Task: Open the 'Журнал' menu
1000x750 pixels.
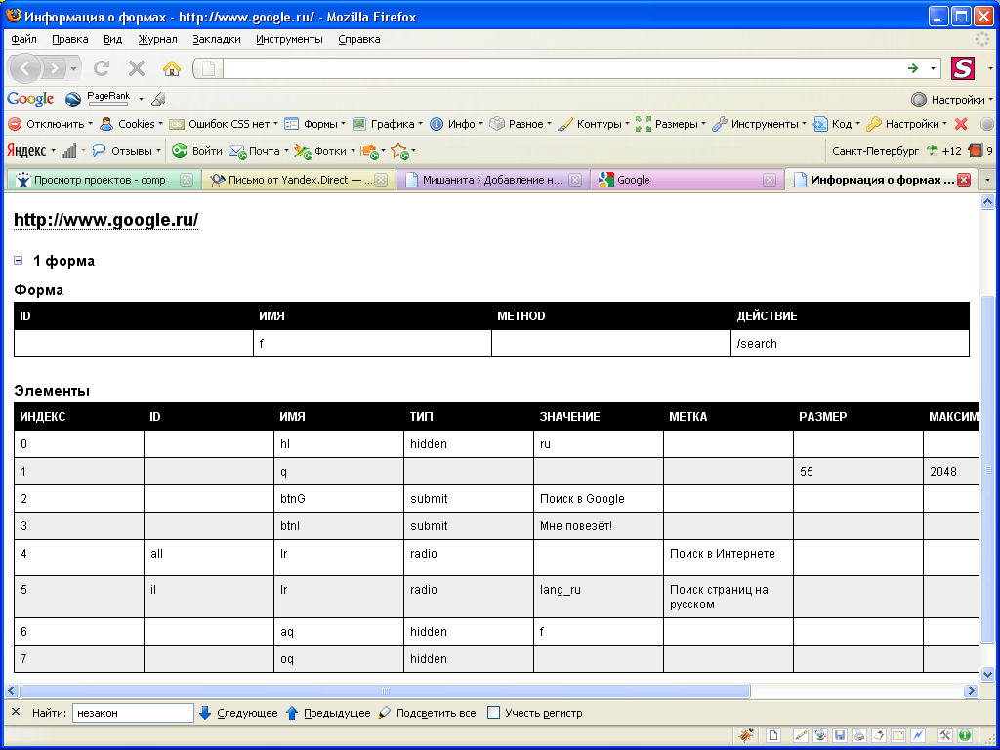Action: [x=157, y=39]
